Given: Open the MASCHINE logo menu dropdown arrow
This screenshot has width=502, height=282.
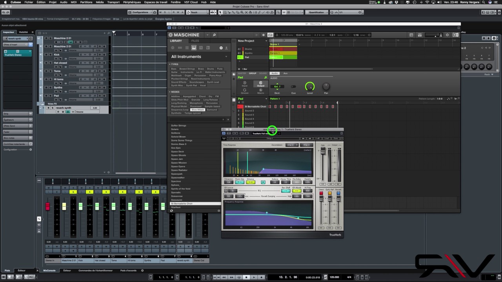Looking at the screenshot, I should click(x=207, y=35).
